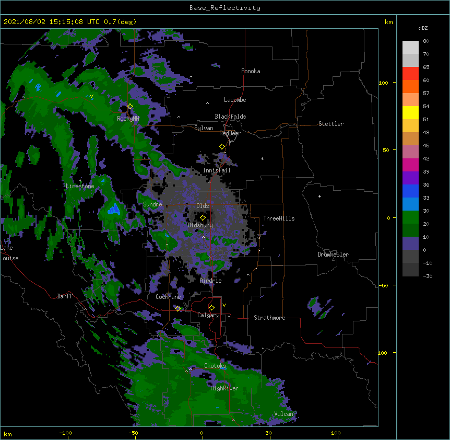The image size is (450, 440).
Task: Select the 36 dBZ blue legend swatch
Action: (x=410, y=191)
